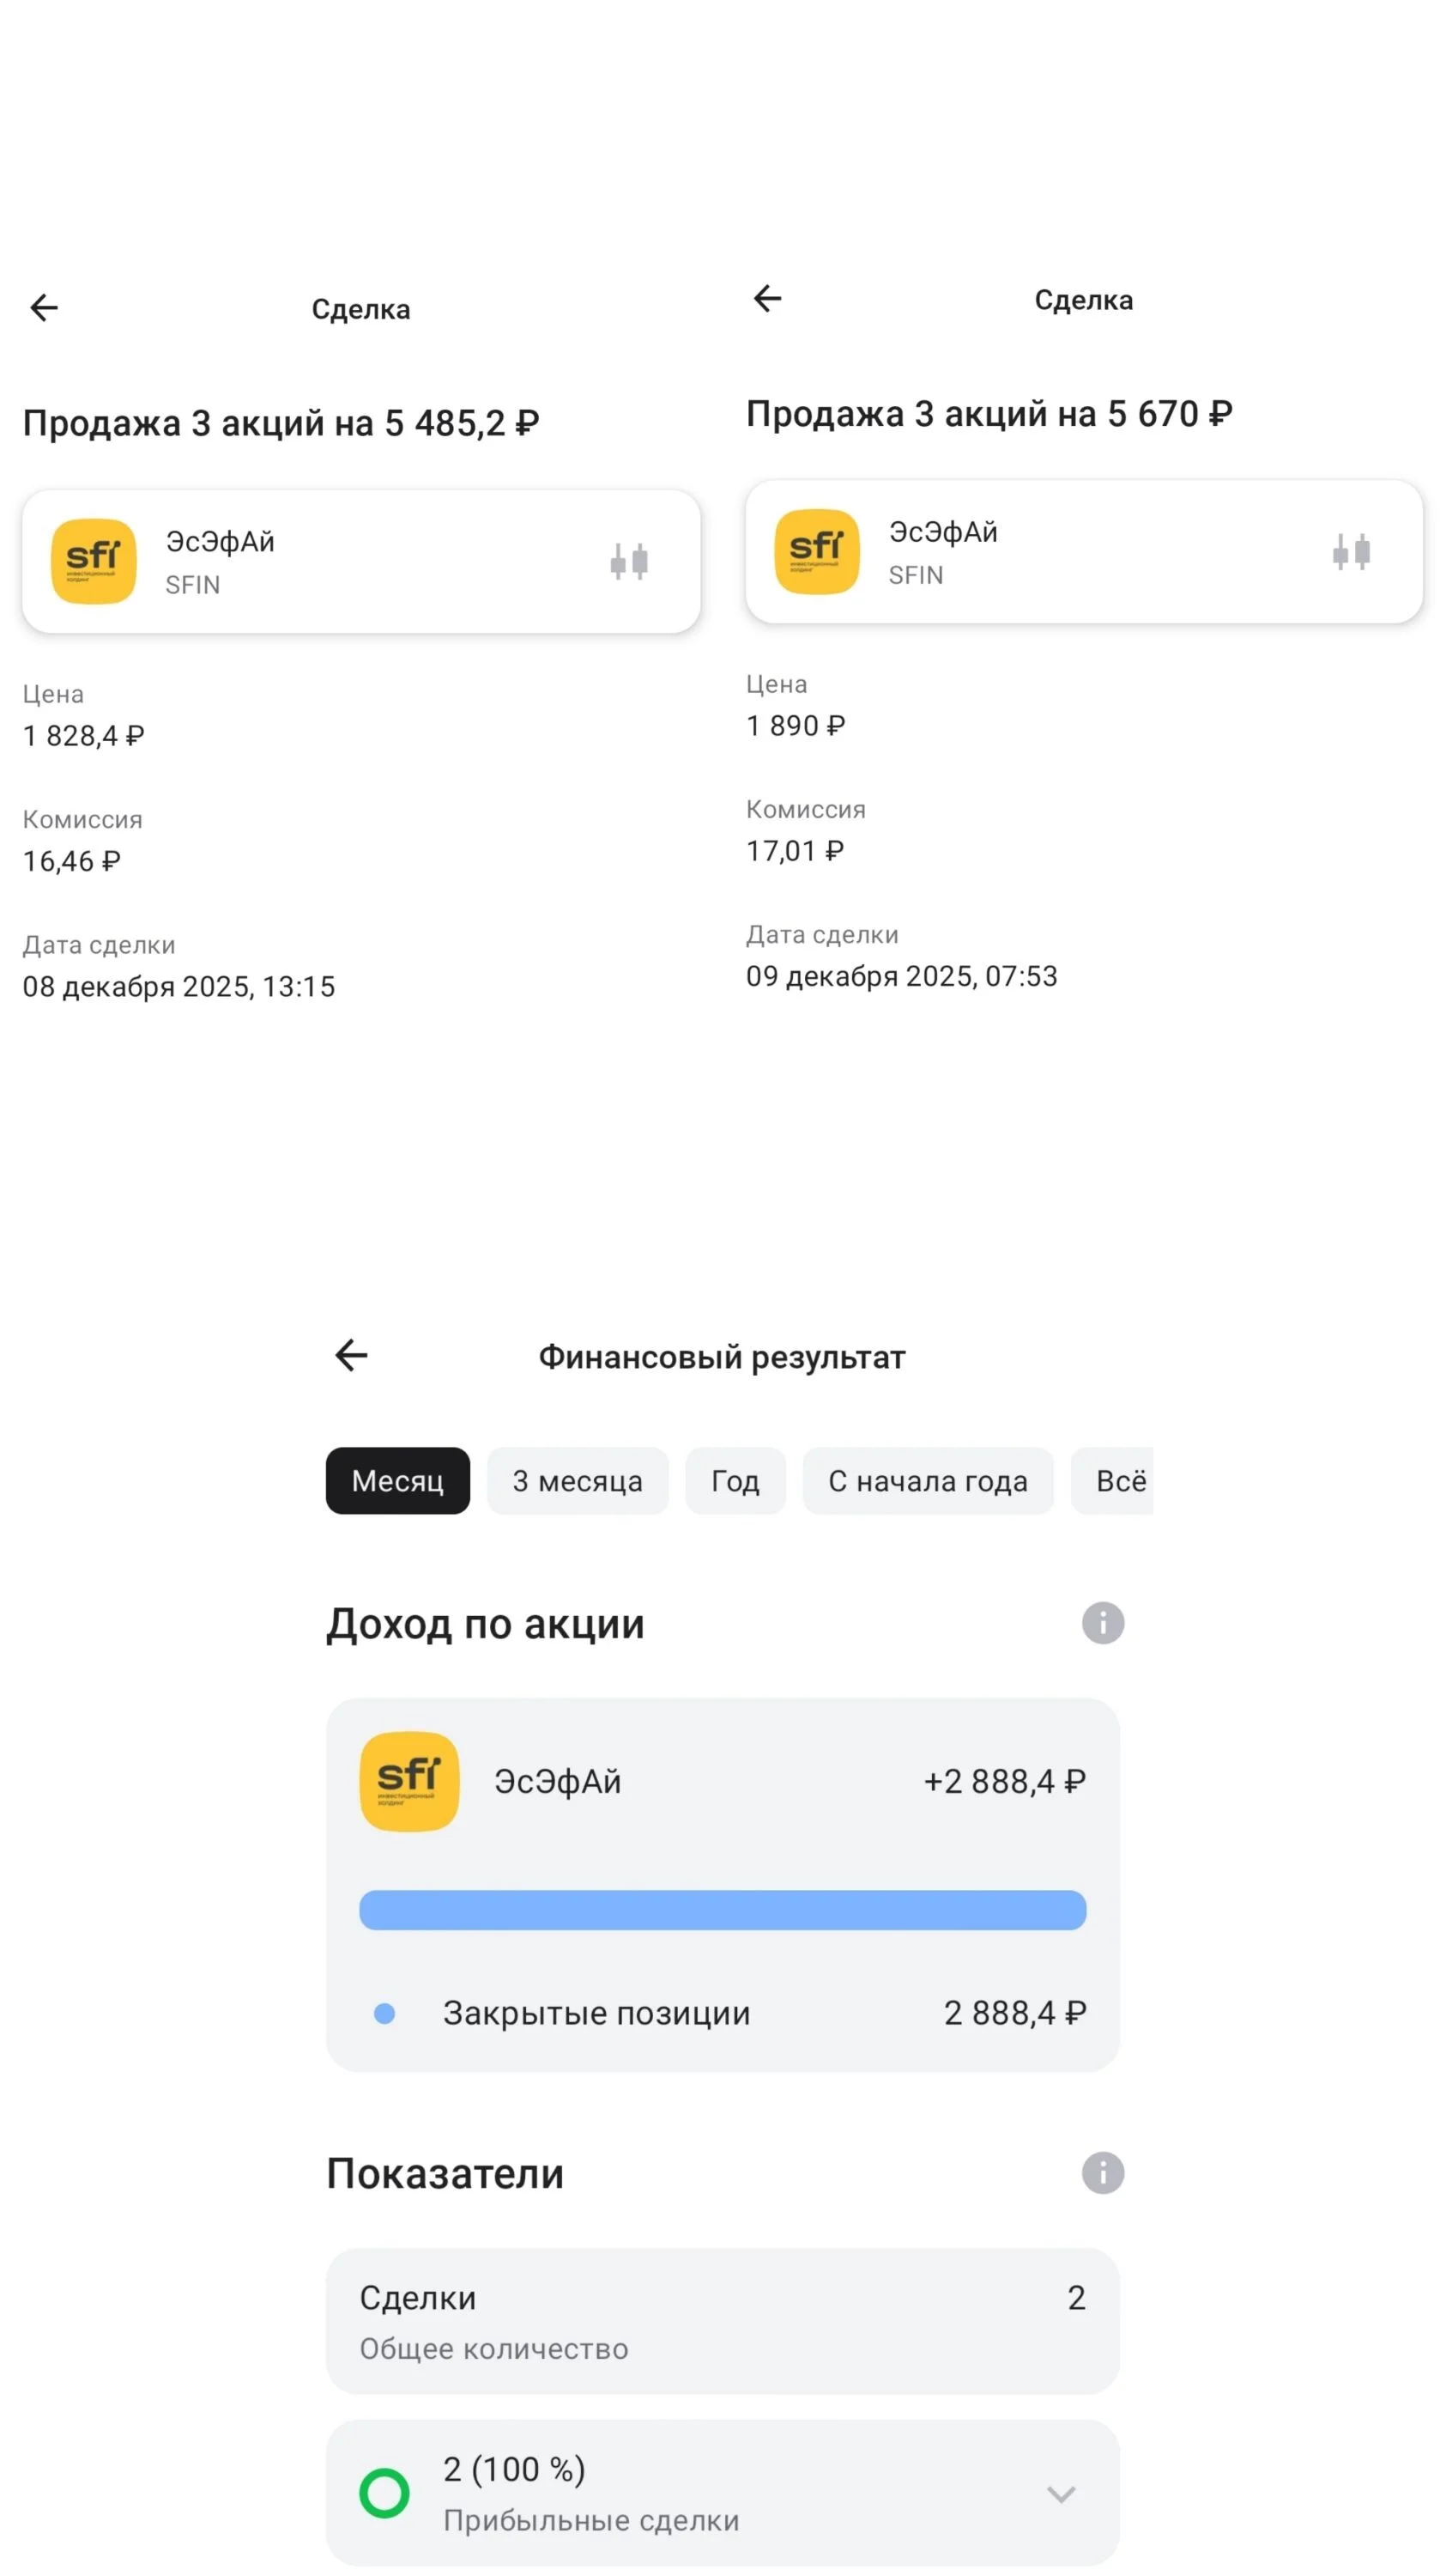
Task: Tap the SFI logo in the left deal card
Action: tap(93, 561)
